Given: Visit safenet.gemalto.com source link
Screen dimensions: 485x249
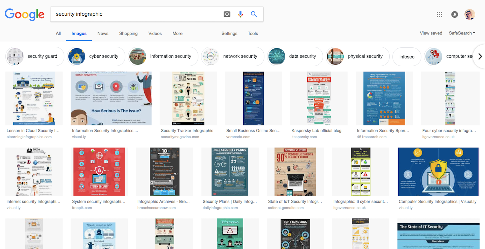Looking at the screenshot, I should coord(286,208).
